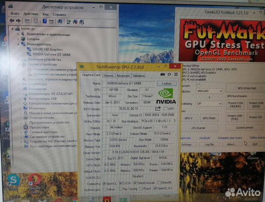Open the resolution dropdown showing 800x600
The height and width of the screenshot is (202, 265).
pos(208,91)
